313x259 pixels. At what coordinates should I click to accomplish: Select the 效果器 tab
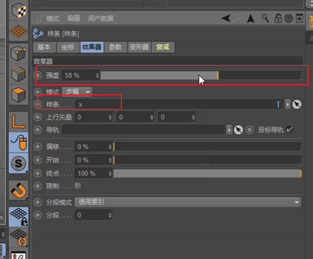coord(92,47)
